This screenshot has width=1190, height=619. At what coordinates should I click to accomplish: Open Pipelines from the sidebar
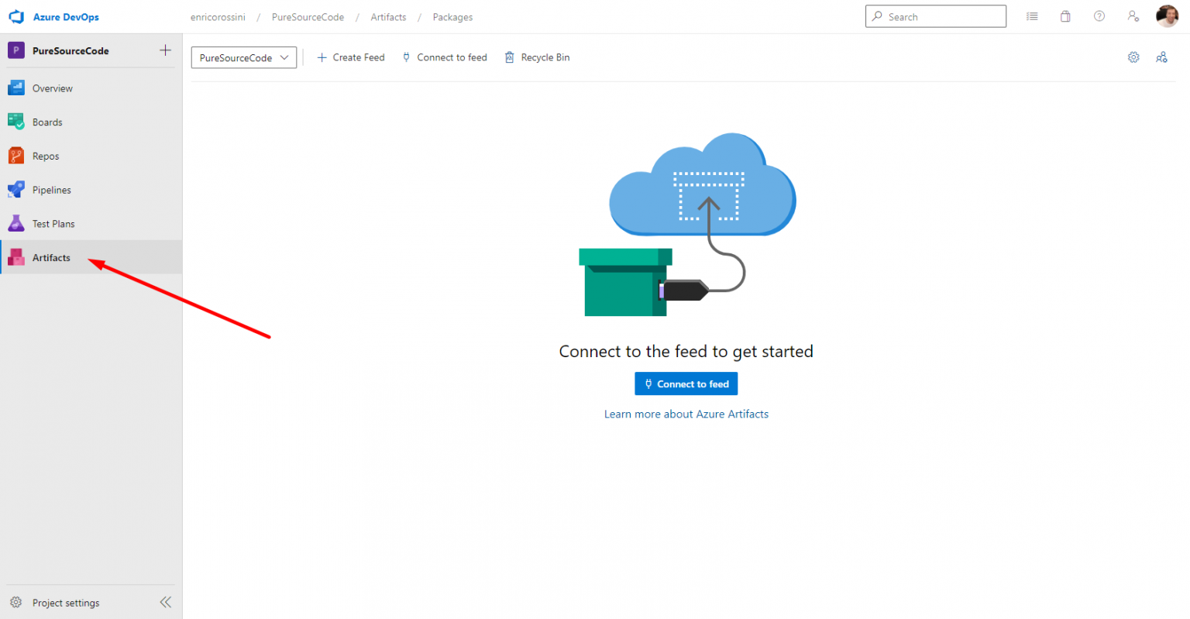click(x=51, y=189)
